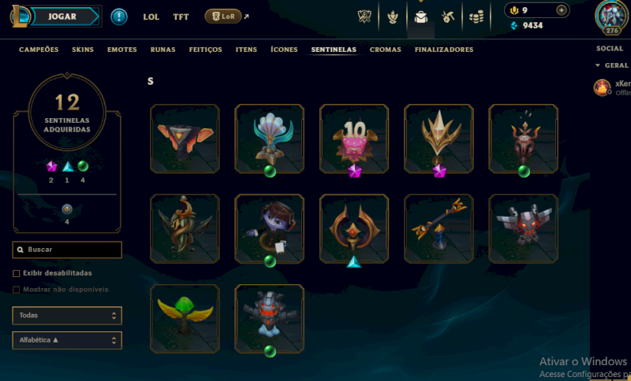The height and width of the screenshot is (381, 631).
Task: Open the Collection backpack icon
Action: click(x=421, y=17)
